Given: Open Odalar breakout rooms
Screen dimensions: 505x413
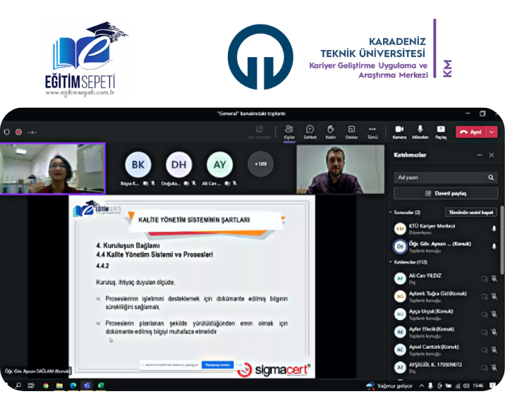Looking at the screenshot, I should [x=351, y=131].
